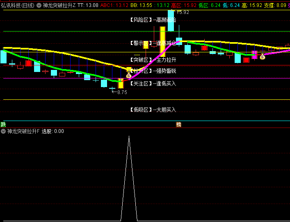290x222 pixels.
Task: Click the 选股: 0.00 value
Action: click(53, 131)
